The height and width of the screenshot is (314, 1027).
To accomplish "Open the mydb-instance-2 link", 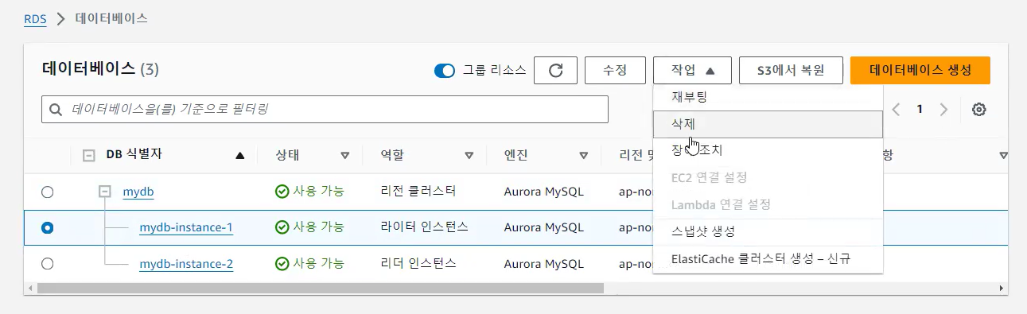I will (x=186, y=263).
